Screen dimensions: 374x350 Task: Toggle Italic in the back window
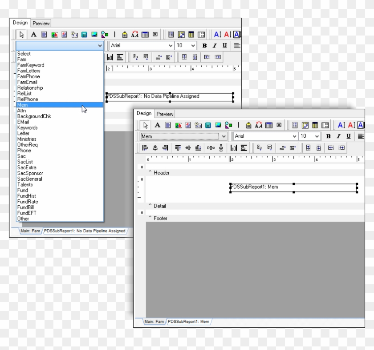pos(215,45)
